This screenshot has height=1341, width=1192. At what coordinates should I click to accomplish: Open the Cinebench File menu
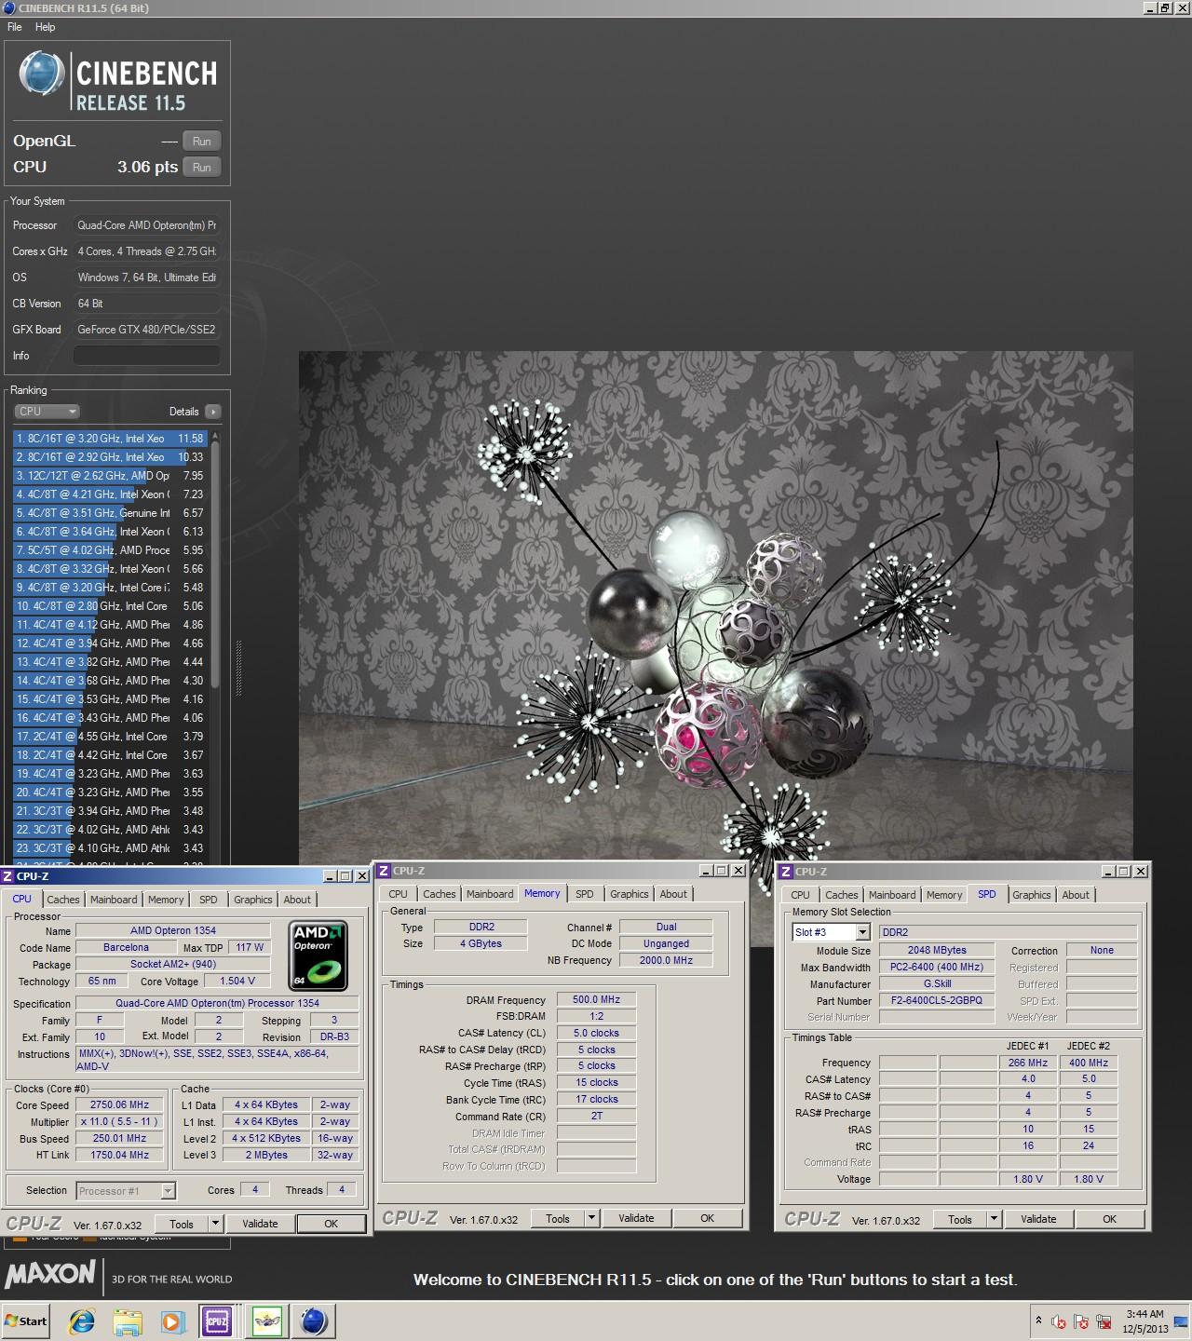click(x=15, y=27)
